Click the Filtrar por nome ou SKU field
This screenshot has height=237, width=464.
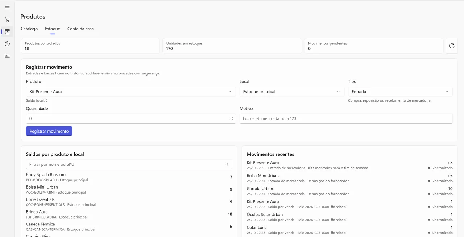129,164
